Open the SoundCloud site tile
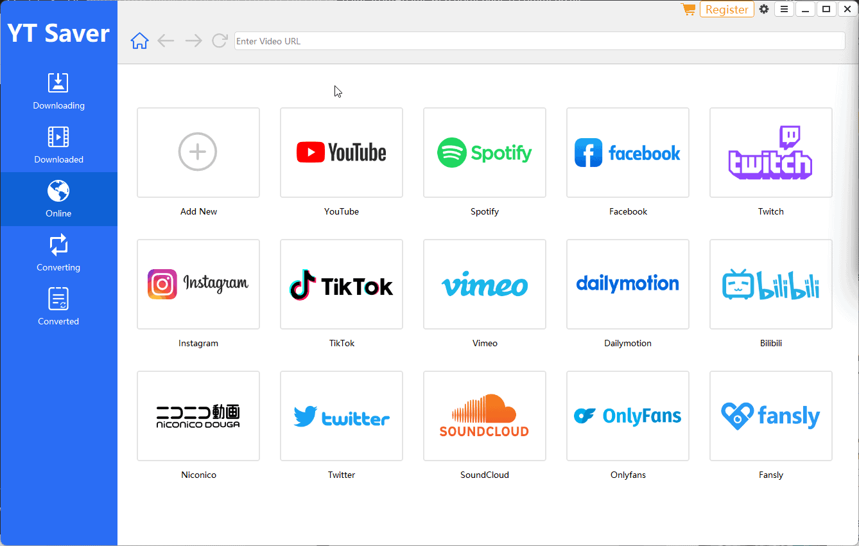Screen dimensions: 859x546 point(484,416)
